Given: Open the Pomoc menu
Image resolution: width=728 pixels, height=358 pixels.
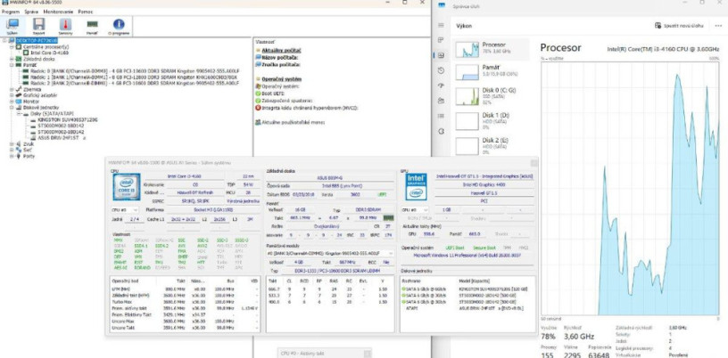Looking at the screenshot, I should click(86, 11).
